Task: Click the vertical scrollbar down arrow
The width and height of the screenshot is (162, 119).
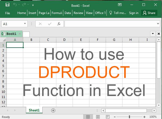Action: tap(159, 105)
